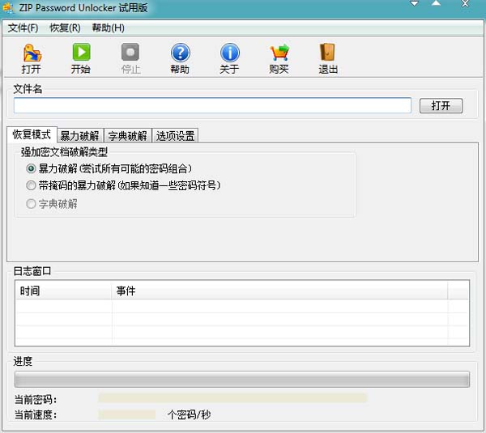Choose the 字典破解 radio option
The width and height of the screenshot is (486, 433).
tap(32, 204)
